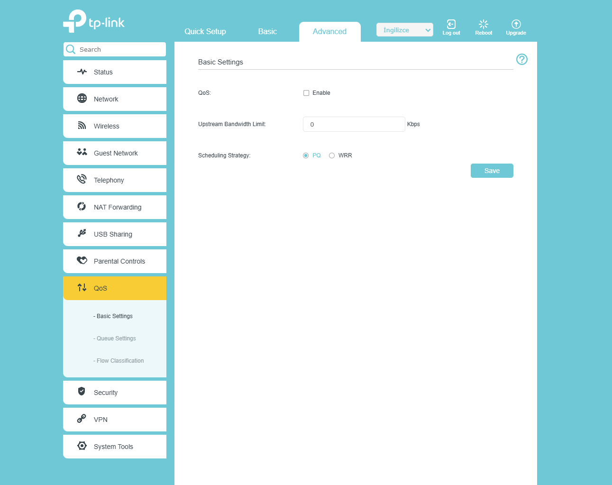
Task: Click the Wireless signal icon
Action: click(82, 126)
